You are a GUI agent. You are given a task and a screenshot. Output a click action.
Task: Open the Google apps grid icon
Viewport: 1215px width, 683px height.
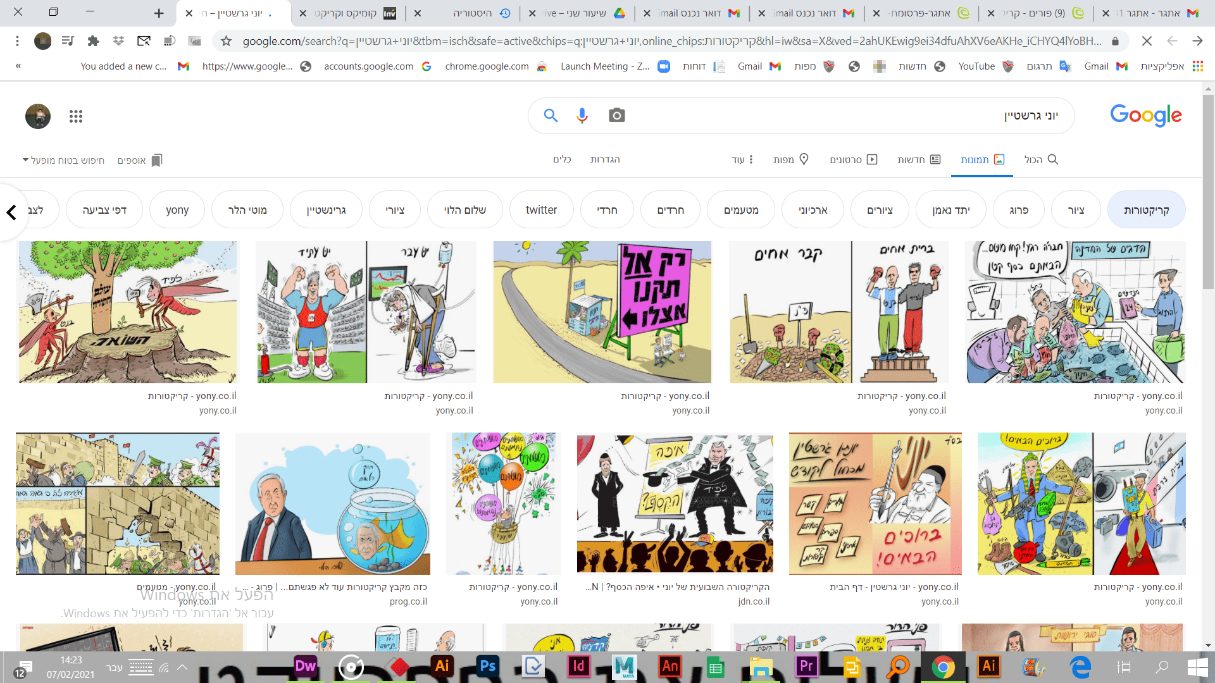click(76, 116)
